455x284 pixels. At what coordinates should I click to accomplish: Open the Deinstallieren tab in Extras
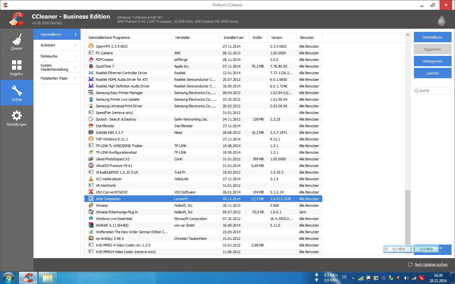(x=57, y=34)
